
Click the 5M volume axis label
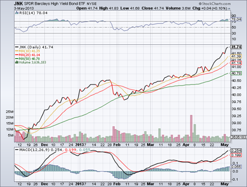11,135
